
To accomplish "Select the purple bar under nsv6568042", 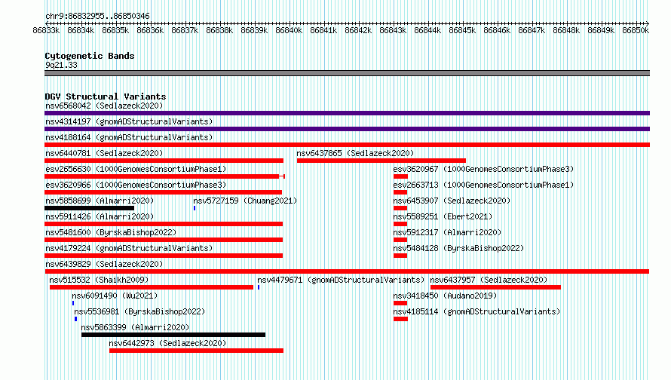I will click(x=347, y=113).
